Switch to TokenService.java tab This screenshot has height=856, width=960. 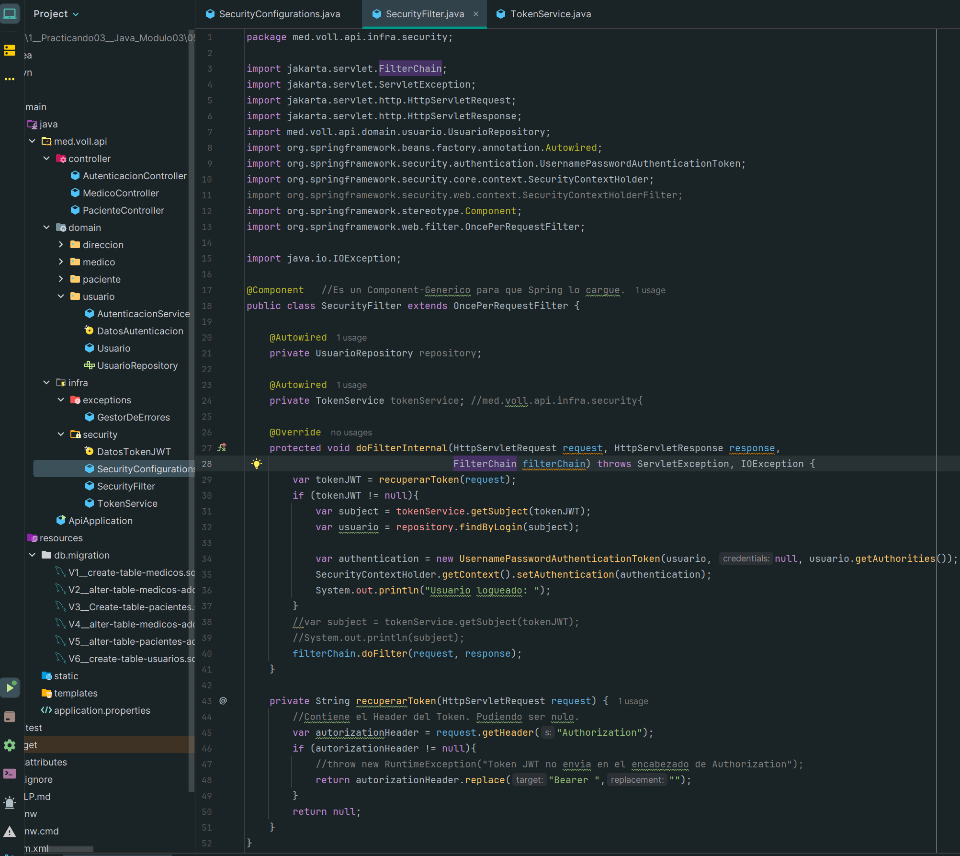544,14
